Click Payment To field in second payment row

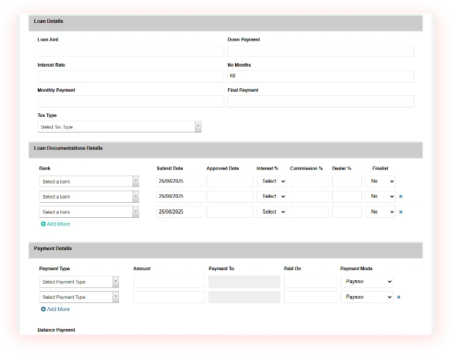point(244,297)
